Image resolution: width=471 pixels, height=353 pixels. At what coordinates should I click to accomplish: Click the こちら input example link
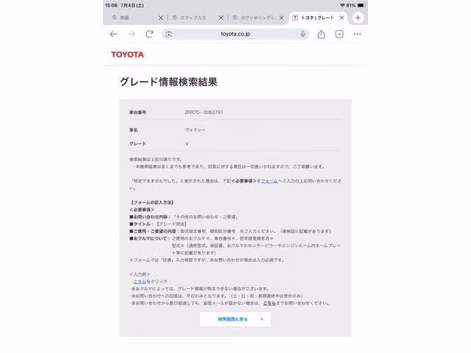(x=140, y=282)
